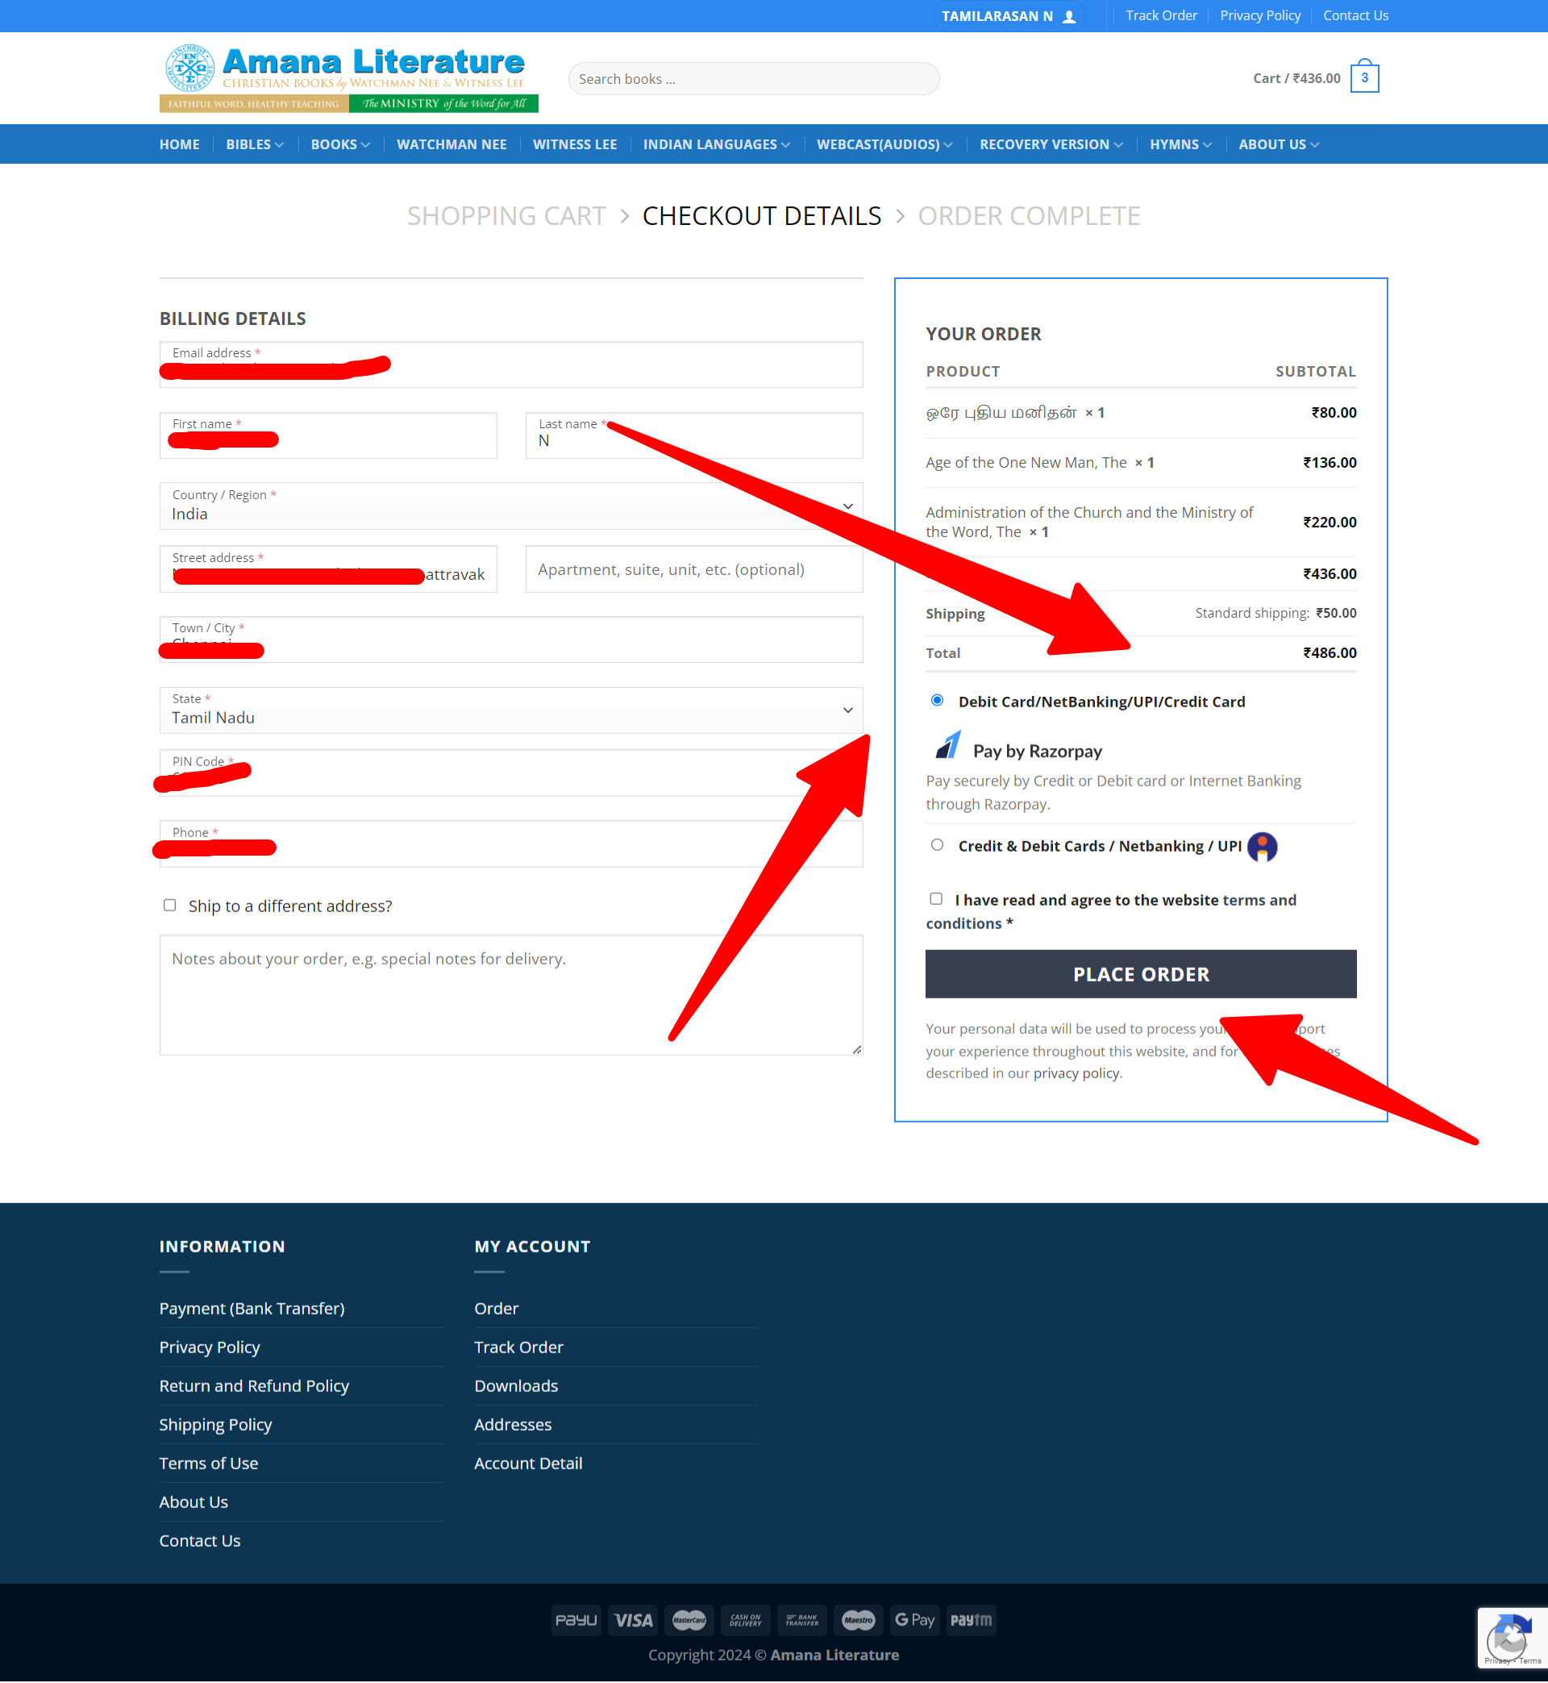Open the Return and Refund Policy link
The height and width of the screenshot is (1683, 1548).
(x=254, y=1385)
